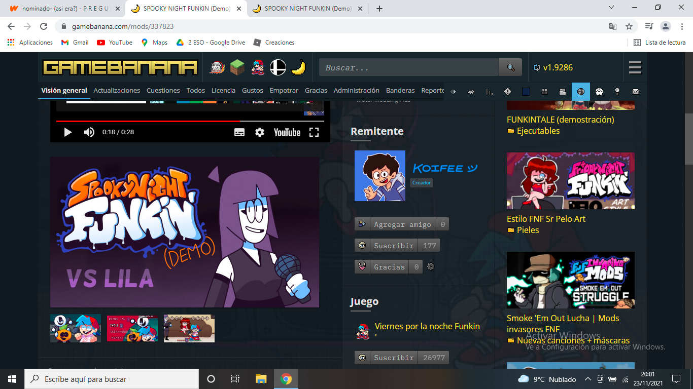Click the folder files icon
The width and height of the screenshot is (693, 389).
(563, 92)
